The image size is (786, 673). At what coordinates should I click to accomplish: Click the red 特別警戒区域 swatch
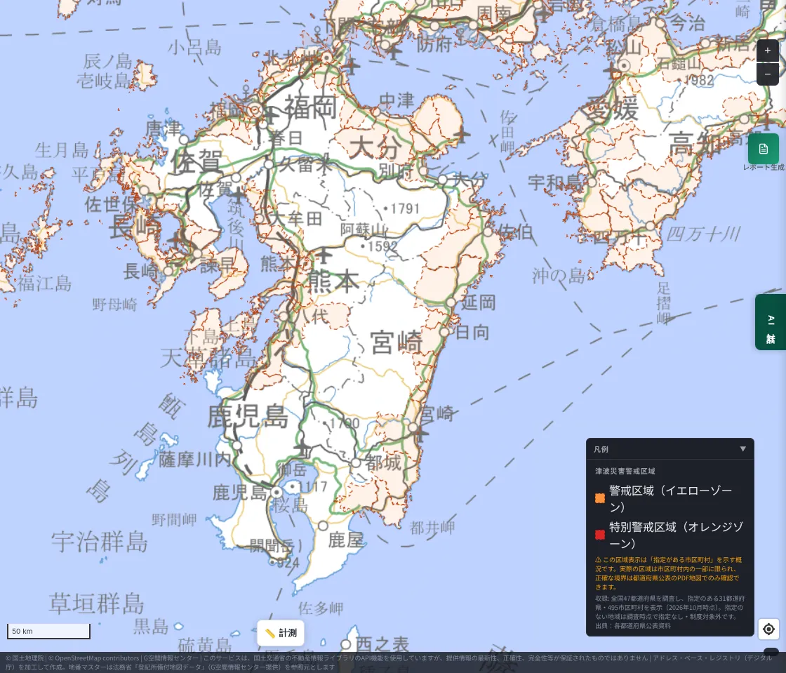pos(599,535)
